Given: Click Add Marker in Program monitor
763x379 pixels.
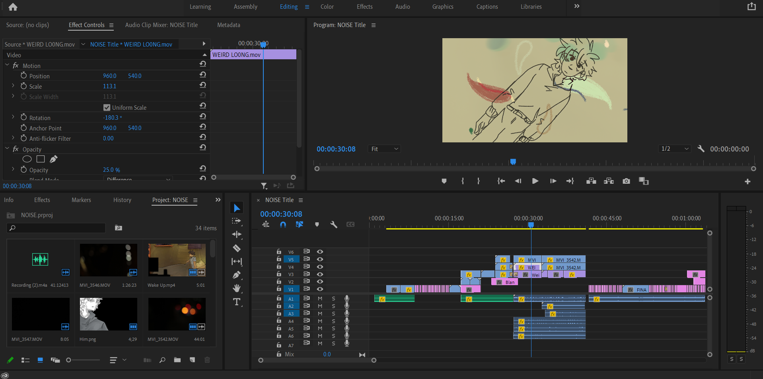Looking at the screenshot, I should [444, 181].
